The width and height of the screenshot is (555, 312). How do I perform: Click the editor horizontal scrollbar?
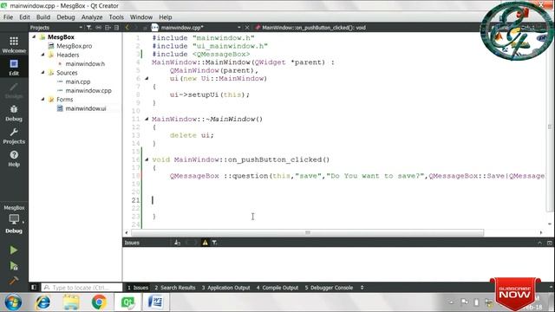coord(308,232)
